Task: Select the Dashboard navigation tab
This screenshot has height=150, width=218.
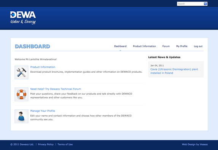Action: tap(120, 46)
